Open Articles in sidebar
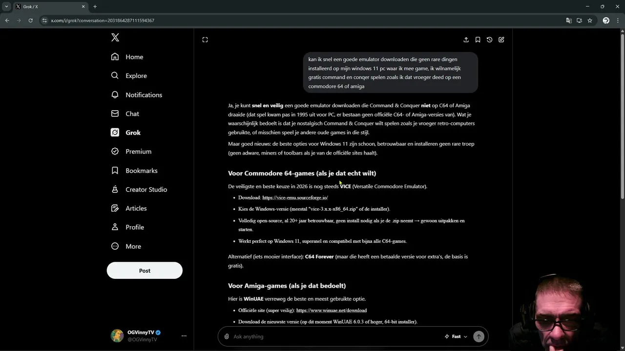625x351 pixels. pos(129,208)
